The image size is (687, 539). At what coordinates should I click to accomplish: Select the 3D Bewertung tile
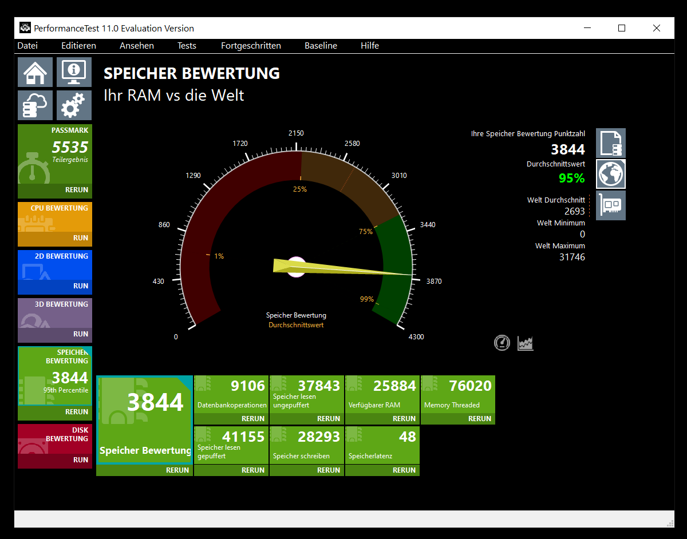point(55,313)
